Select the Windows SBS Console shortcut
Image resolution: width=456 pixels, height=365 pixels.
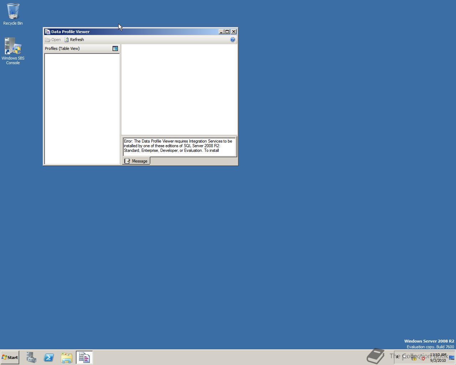coord(13,51)
